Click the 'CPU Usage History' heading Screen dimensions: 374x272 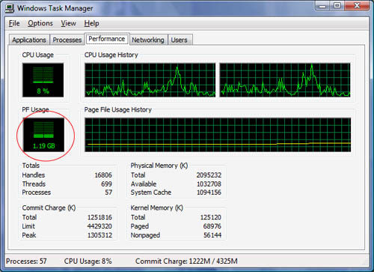tap(111, 55)
